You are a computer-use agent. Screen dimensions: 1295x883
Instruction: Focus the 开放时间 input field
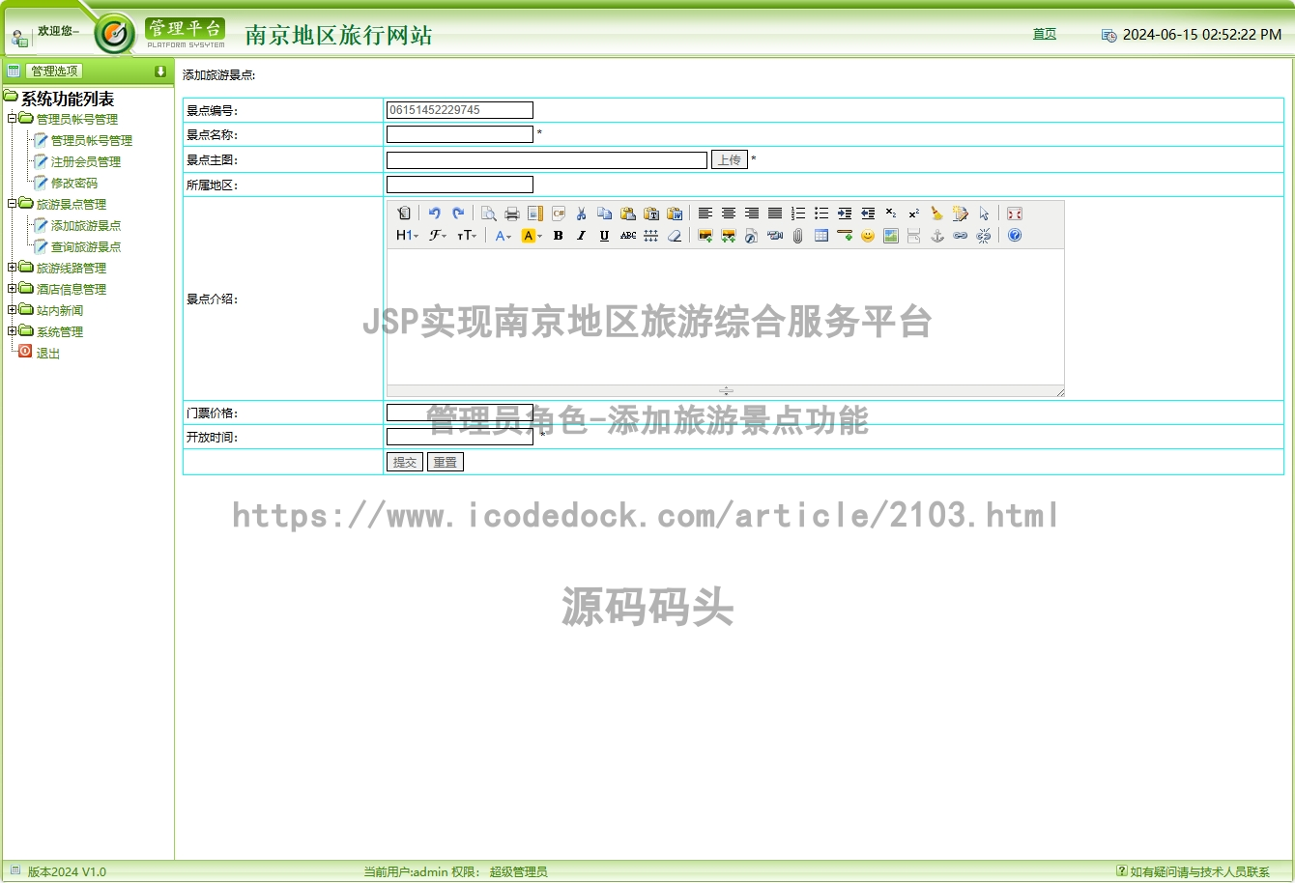click(x=460, y=437)
